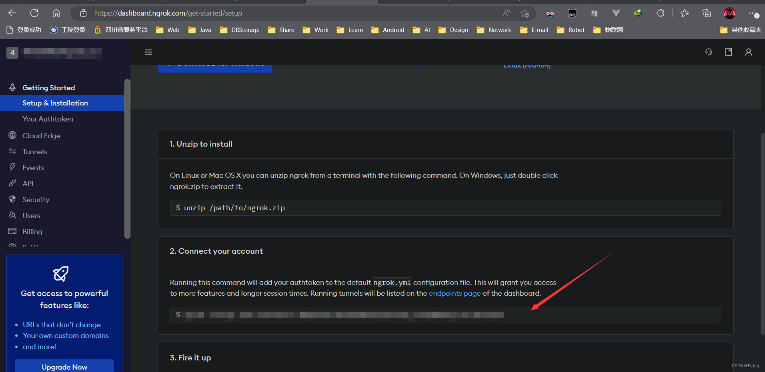
Task: Click the blurred authtoken command box
Action: [445, 315]
